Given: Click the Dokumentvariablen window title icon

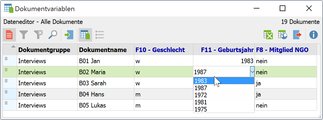Looking at the screenshot, I should click(x=9, y=9).
